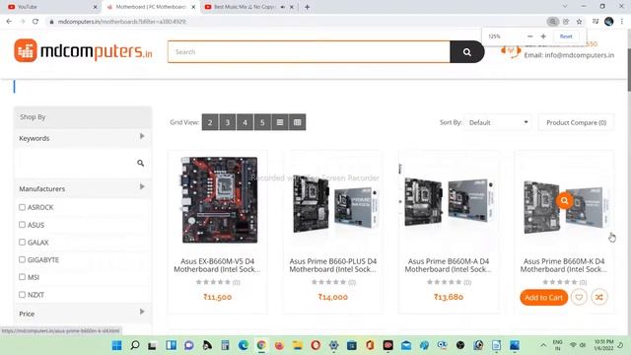Set grid view to 4 columns
Screen dimensions: 631x355
tap(245, 122)
